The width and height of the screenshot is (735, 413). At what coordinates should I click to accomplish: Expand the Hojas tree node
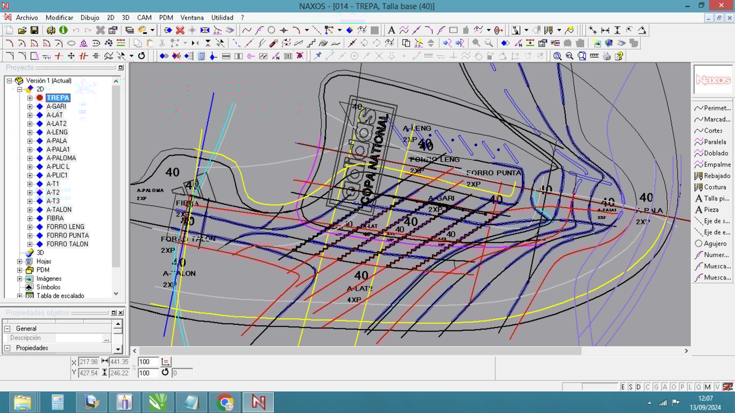(20, 262)
